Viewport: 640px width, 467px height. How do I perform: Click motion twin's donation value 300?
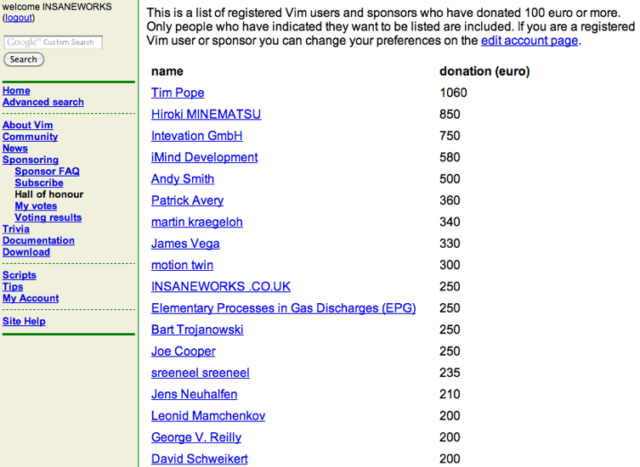[450, 265]
